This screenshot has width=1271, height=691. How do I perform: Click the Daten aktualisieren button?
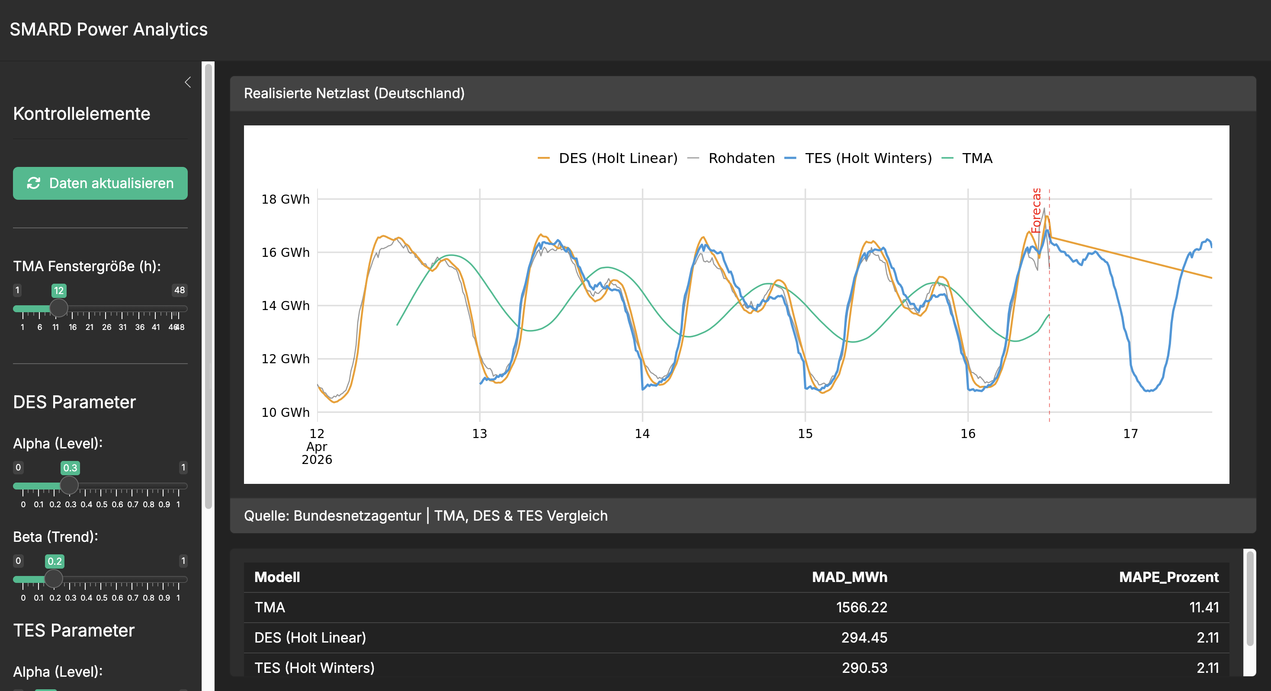pyautogui.click(x=100, y=183)
